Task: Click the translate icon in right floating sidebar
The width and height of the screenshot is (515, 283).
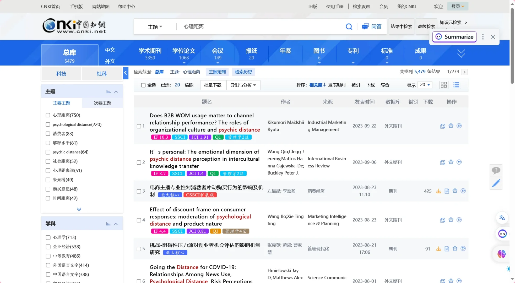Action: tap(502, 218)
